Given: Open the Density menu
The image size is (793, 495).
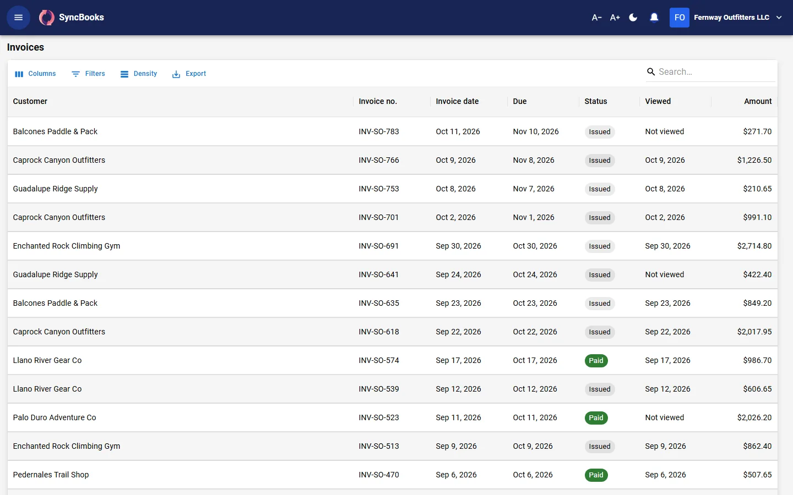Looking at the screenshot, I should (139, 74).
